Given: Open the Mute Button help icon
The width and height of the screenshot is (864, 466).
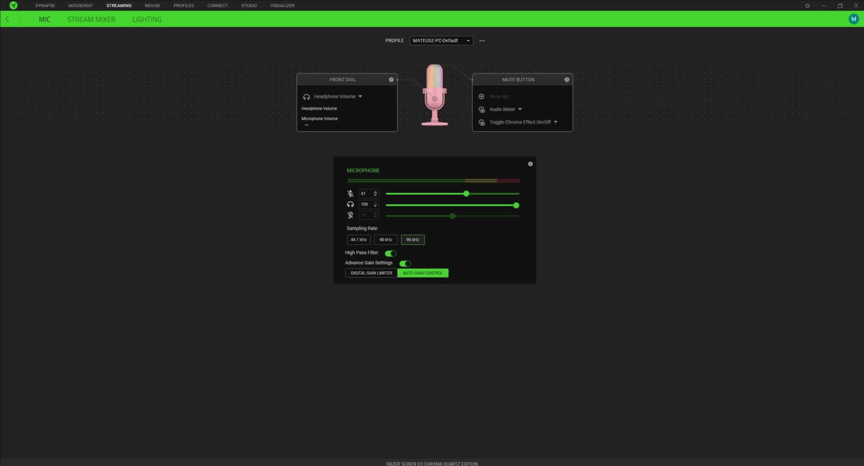Looking at the screenshot, I should tap(566, 80).
